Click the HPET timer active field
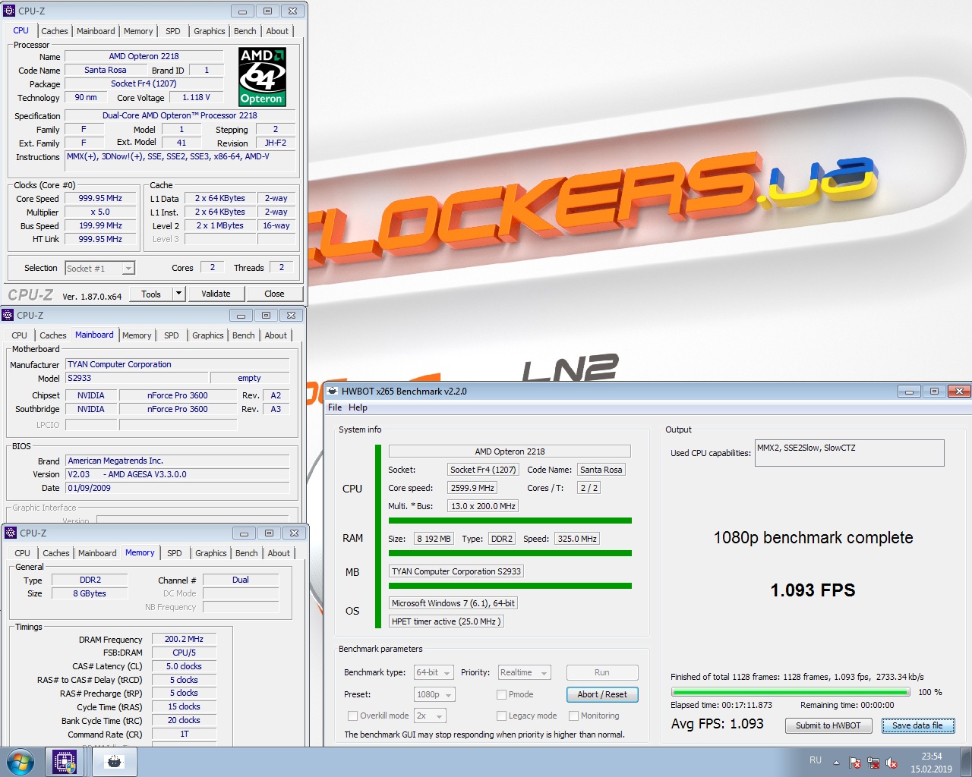This screenshot has height=777, width=972. pos(446,621)
